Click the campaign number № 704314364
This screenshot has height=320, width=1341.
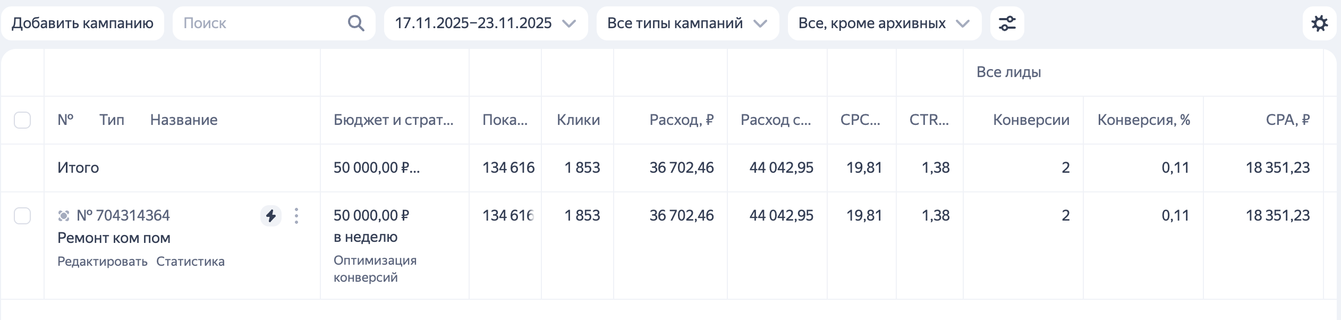(123, 215)
